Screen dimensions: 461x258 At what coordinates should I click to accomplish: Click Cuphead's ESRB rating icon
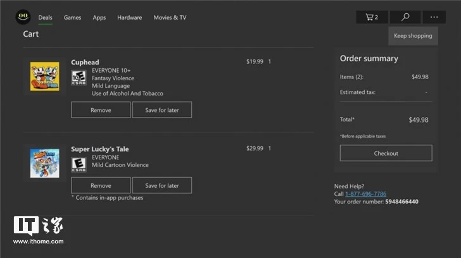click(x=79, y=78)
